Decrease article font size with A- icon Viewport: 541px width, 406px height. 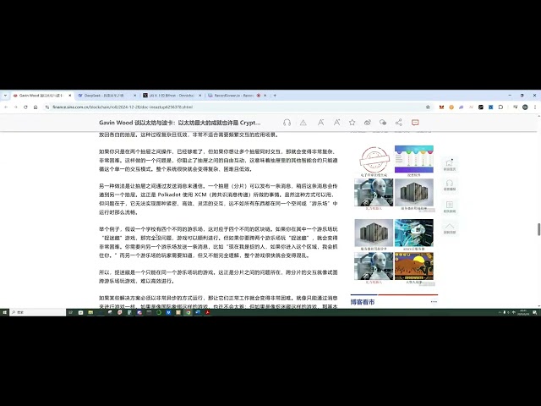pos(320,122)
